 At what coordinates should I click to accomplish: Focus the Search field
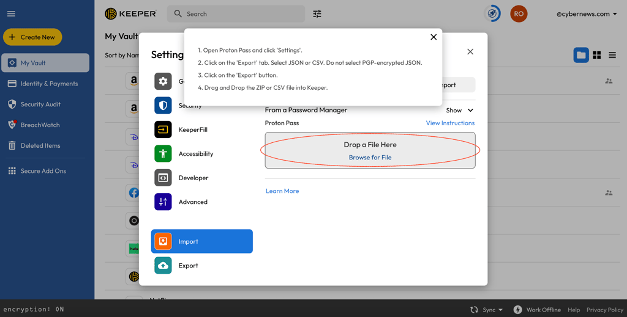point(236,14)
